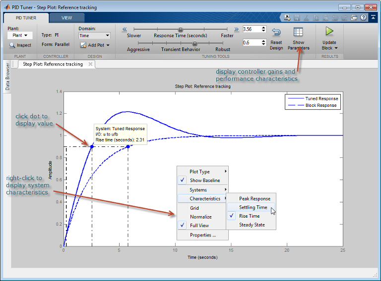The image size is (381, 281).
Task: Click Update Block green play icon
Action: pos(329,31)
